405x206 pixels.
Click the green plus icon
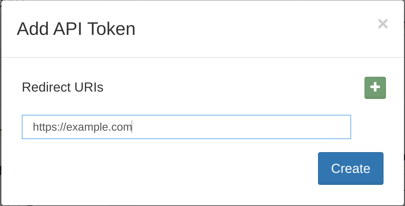[375, 88]
